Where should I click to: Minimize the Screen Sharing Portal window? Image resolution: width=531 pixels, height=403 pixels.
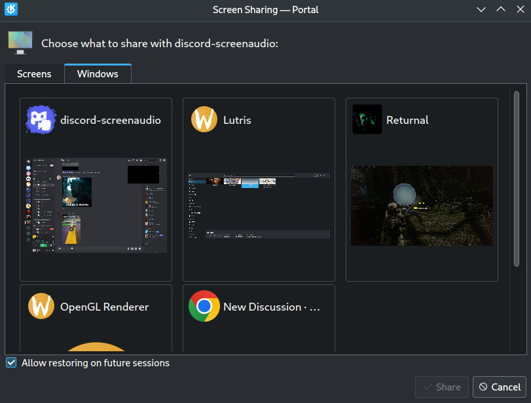pyautogui.click(x=481, y=9)
